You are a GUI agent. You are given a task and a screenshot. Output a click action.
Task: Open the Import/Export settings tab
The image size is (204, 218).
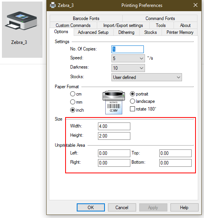click(x=123, y=25)
